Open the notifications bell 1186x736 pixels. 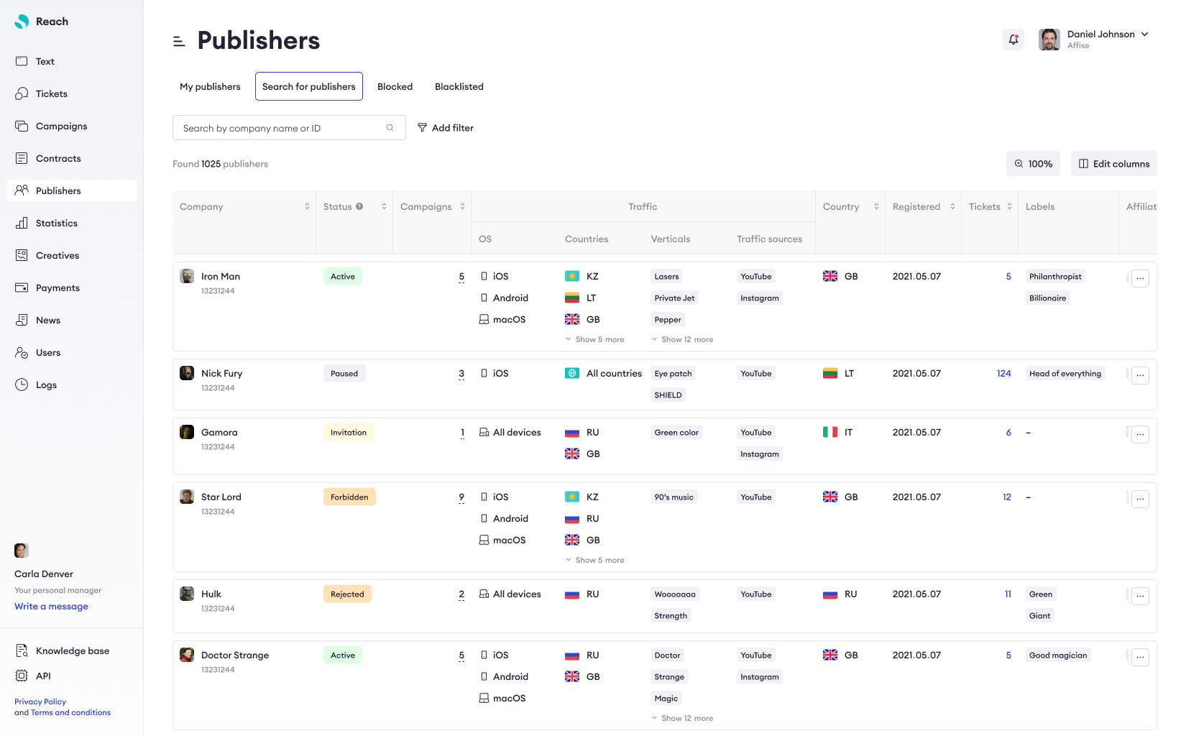tap(1013, 40)
